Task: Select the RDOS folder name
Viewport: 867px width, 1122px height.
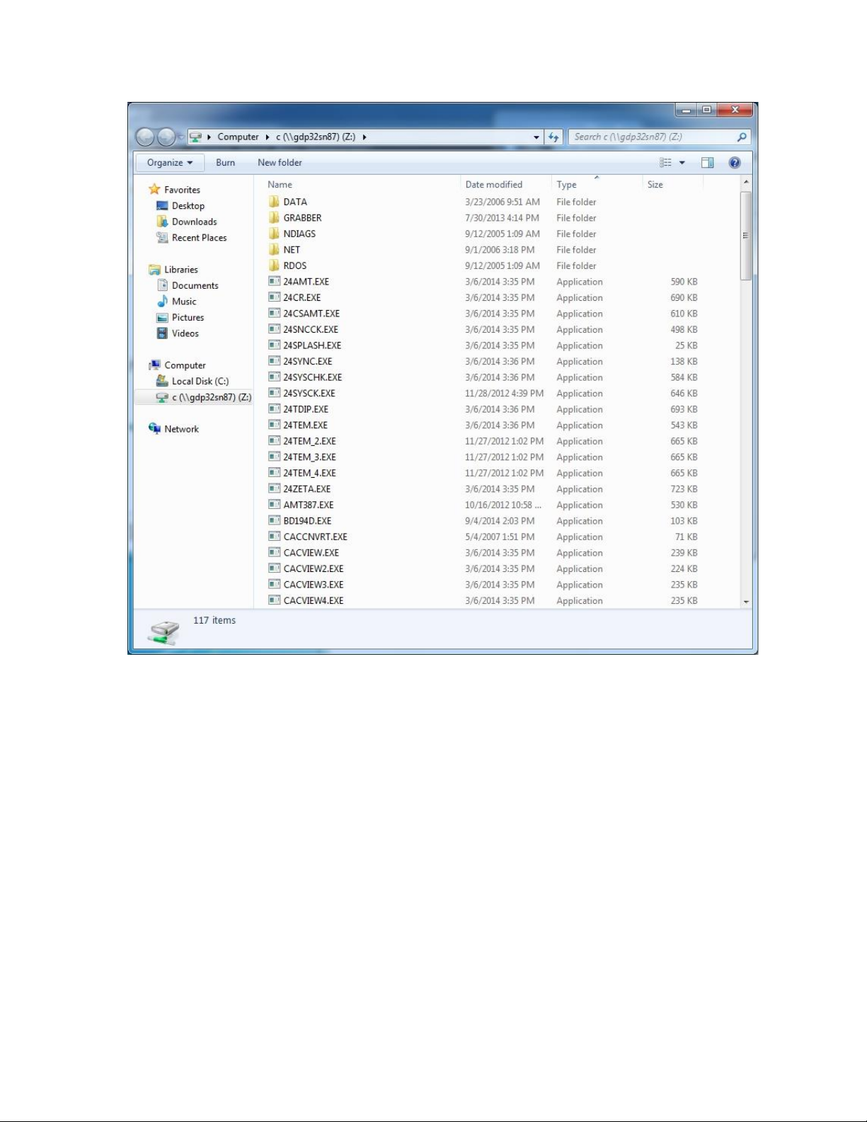Action: click(x=294, y=266)
